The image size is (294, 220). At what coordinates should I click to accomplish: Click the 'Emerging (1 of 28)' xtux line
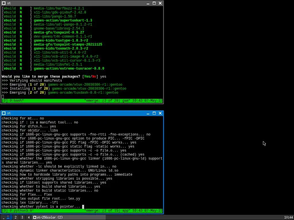pyautogui.click(x=62, y=85)
